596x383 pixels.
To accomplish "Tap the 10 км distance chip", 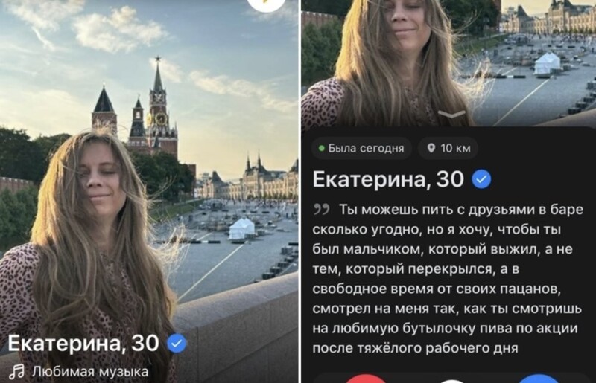I will pos(448,148).
